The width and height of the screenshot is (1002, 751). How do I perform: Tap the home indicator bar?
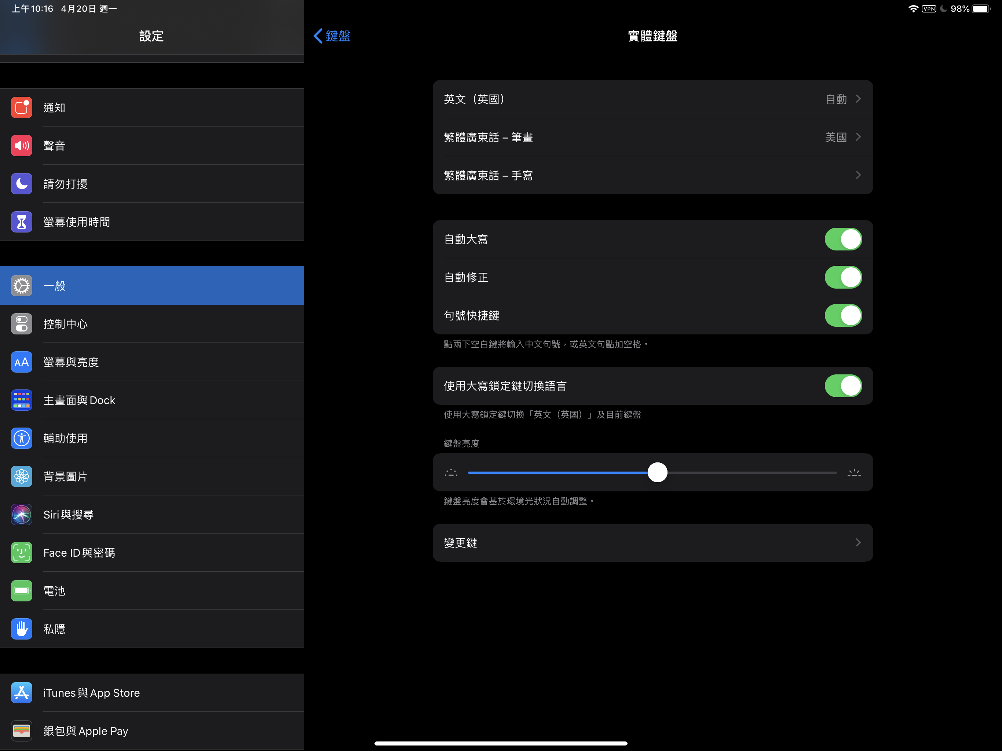click(501, 743)
